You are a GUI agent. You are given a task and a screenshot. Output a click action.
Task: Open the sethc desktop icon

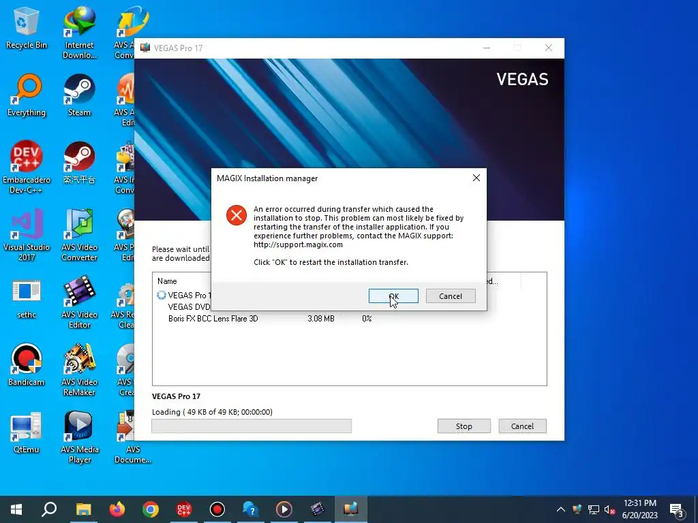coord(27,299)
